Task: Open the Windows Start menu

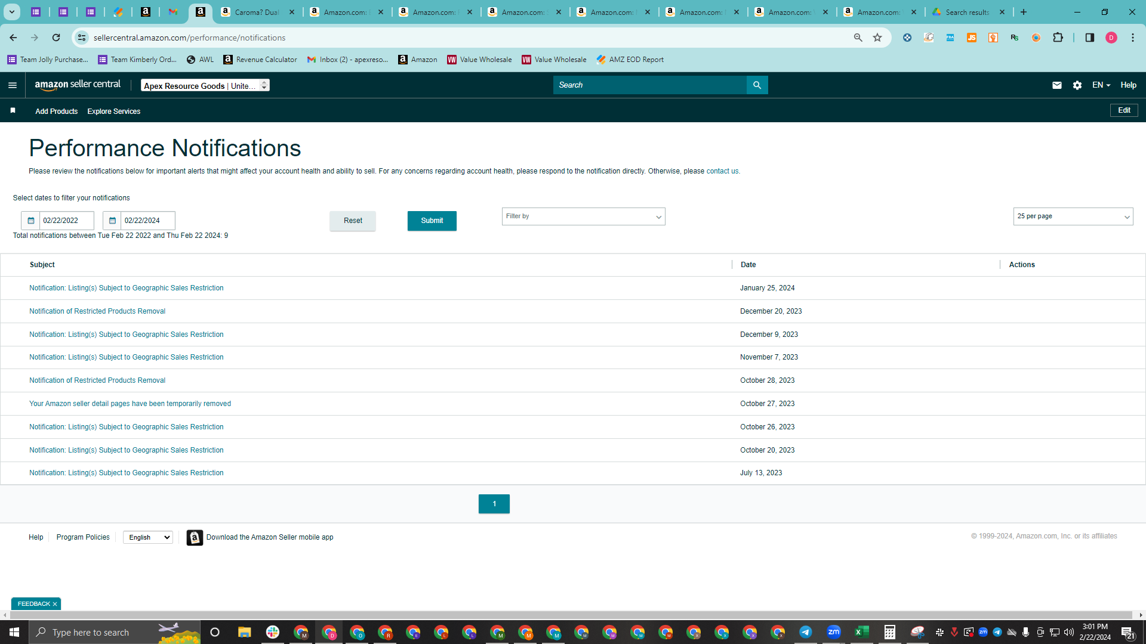Action: coord(14,632)
